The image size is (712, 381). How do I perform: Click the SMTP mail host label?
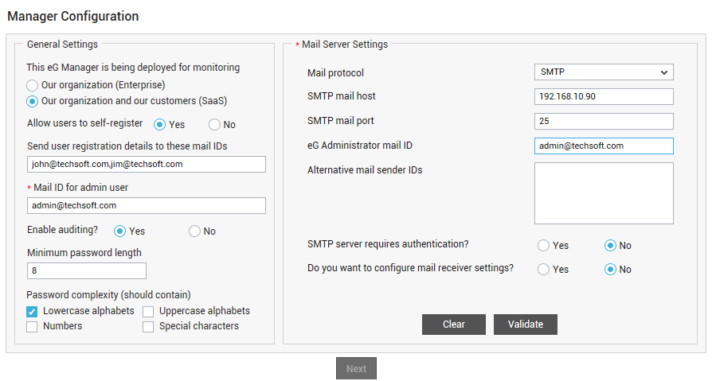coord(342,96)
